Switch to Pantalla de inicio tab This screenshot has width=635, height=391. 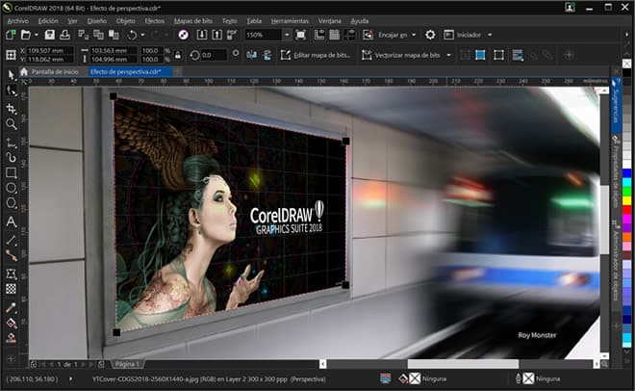(54, 71)
